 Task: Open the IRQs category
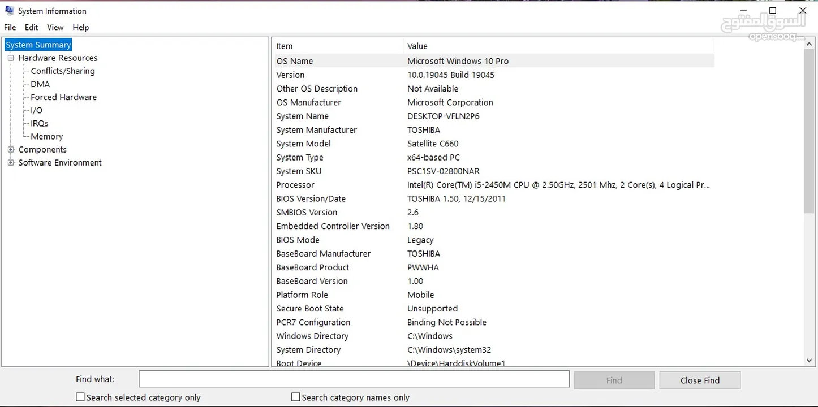coord(40,123)
